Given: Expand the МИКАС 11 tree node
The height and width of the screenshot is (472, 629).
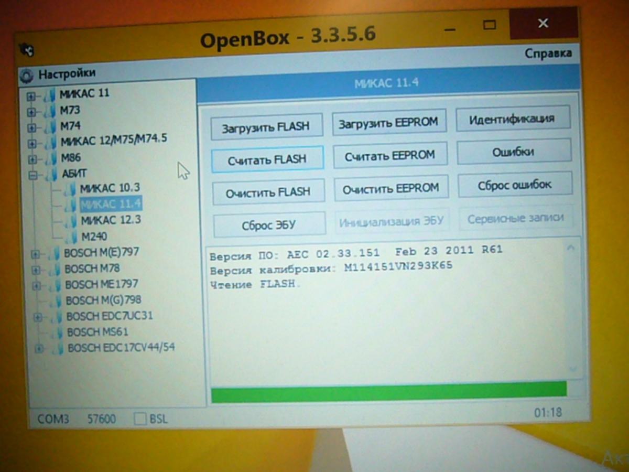Looking at the screenshot, I should (31, 96).
